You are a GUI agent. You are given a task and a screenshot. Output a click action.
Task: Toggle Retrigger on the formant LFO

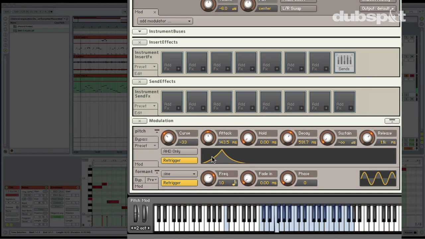[180, 183]
